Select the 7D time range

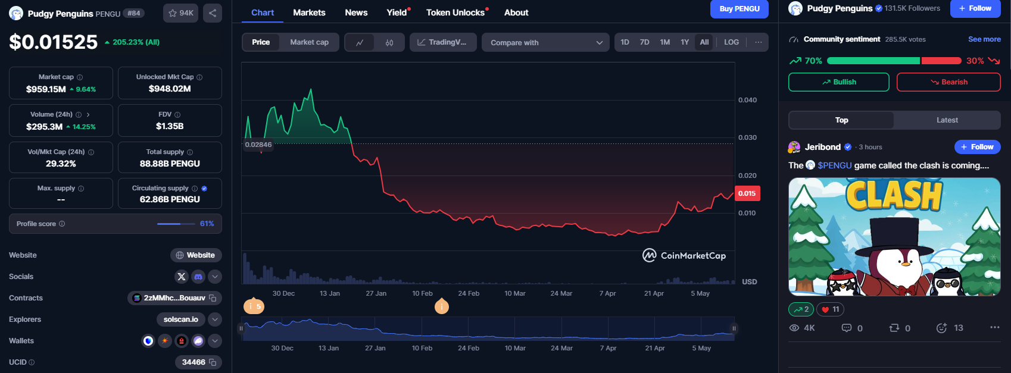644,42
